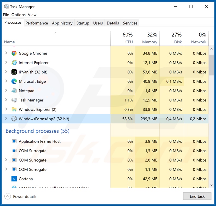Viewport: 216px width, 206px height.
Task: Click the IPVanish process icon
Action: tap(14, 72)
